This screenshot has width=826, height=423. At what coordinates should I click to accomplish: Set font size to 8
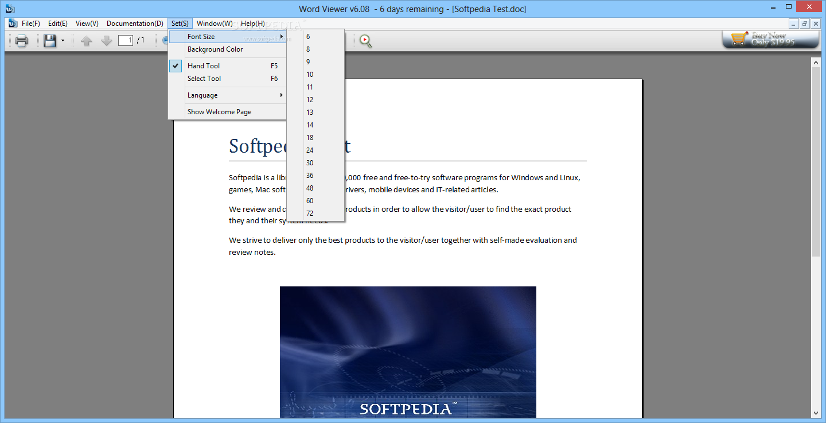(x=315, y=49)
